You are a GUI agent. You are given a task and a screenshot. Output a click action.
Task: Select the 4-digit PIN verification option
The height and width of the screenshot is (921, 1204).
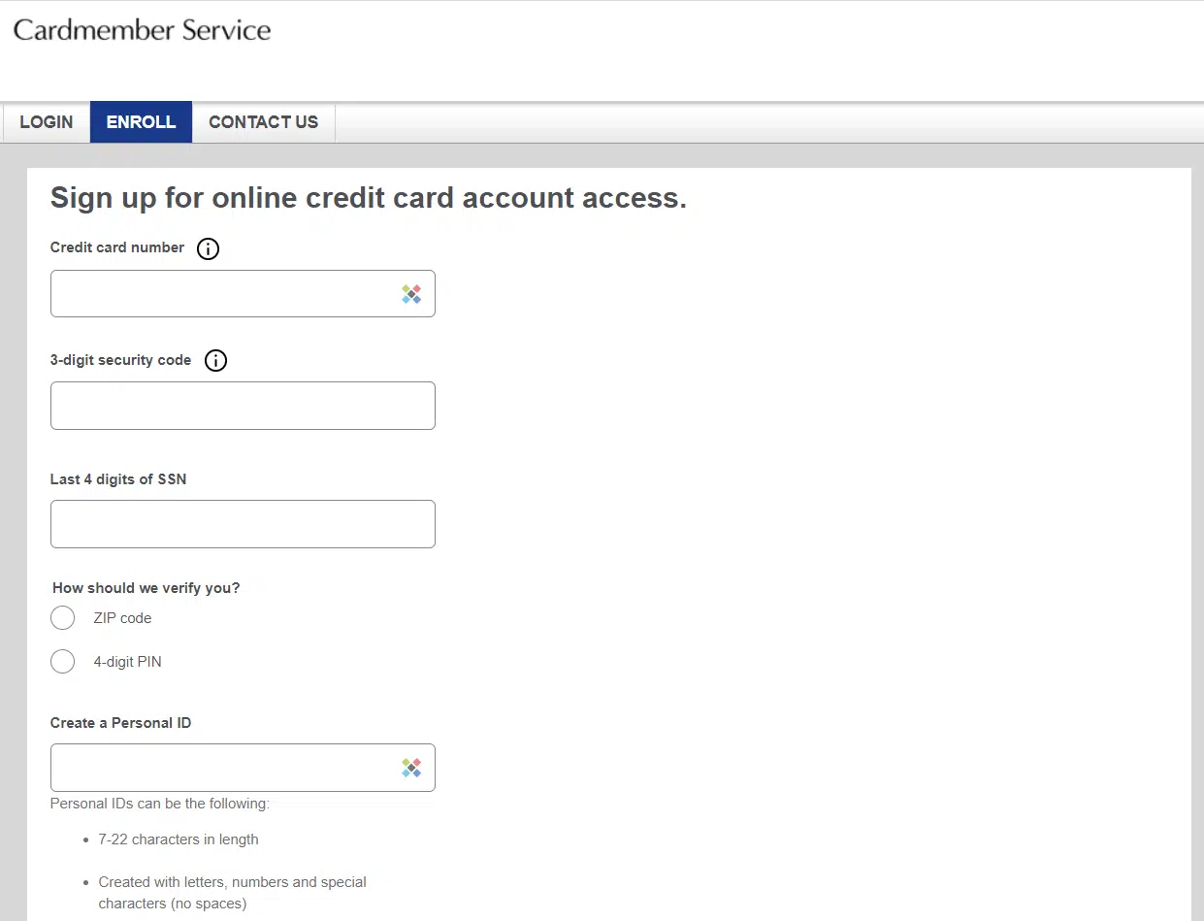62,661
